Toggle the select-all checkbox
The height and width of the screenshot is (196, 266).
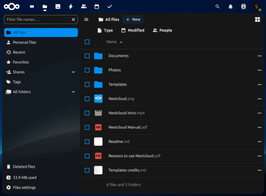point(87,42)
